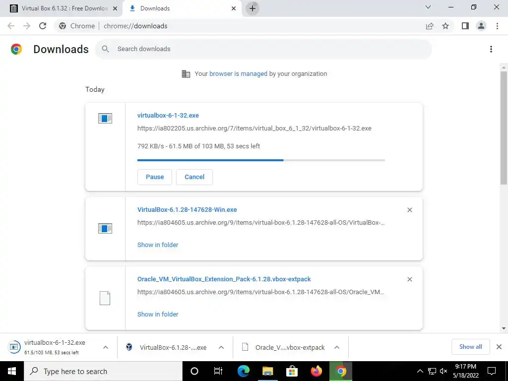This screenshot has height=381, width=508.
Task: Open virtualbox-6-1-32.exe item in download shelf
Action: click(x=55, y=347)
